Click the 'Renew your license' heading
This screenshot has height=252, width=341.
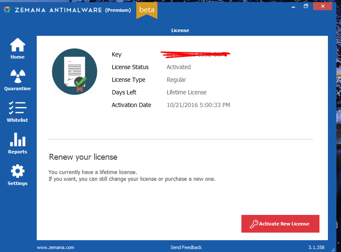[83, 157]
